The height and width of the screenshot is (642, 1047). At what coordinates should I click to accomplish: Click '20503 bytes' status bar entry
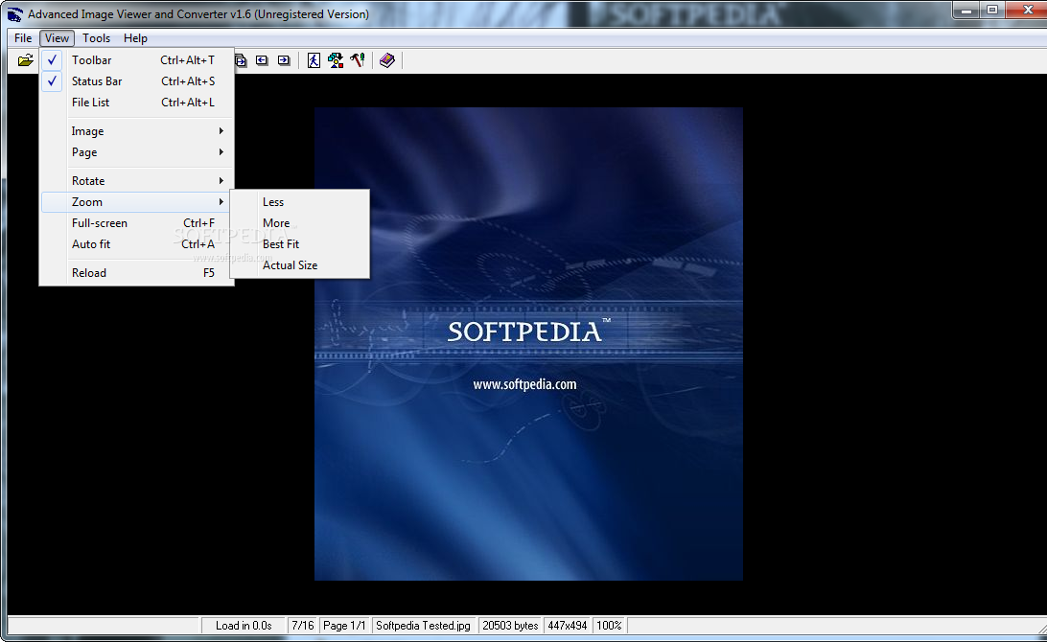click(x=510, y=626)
